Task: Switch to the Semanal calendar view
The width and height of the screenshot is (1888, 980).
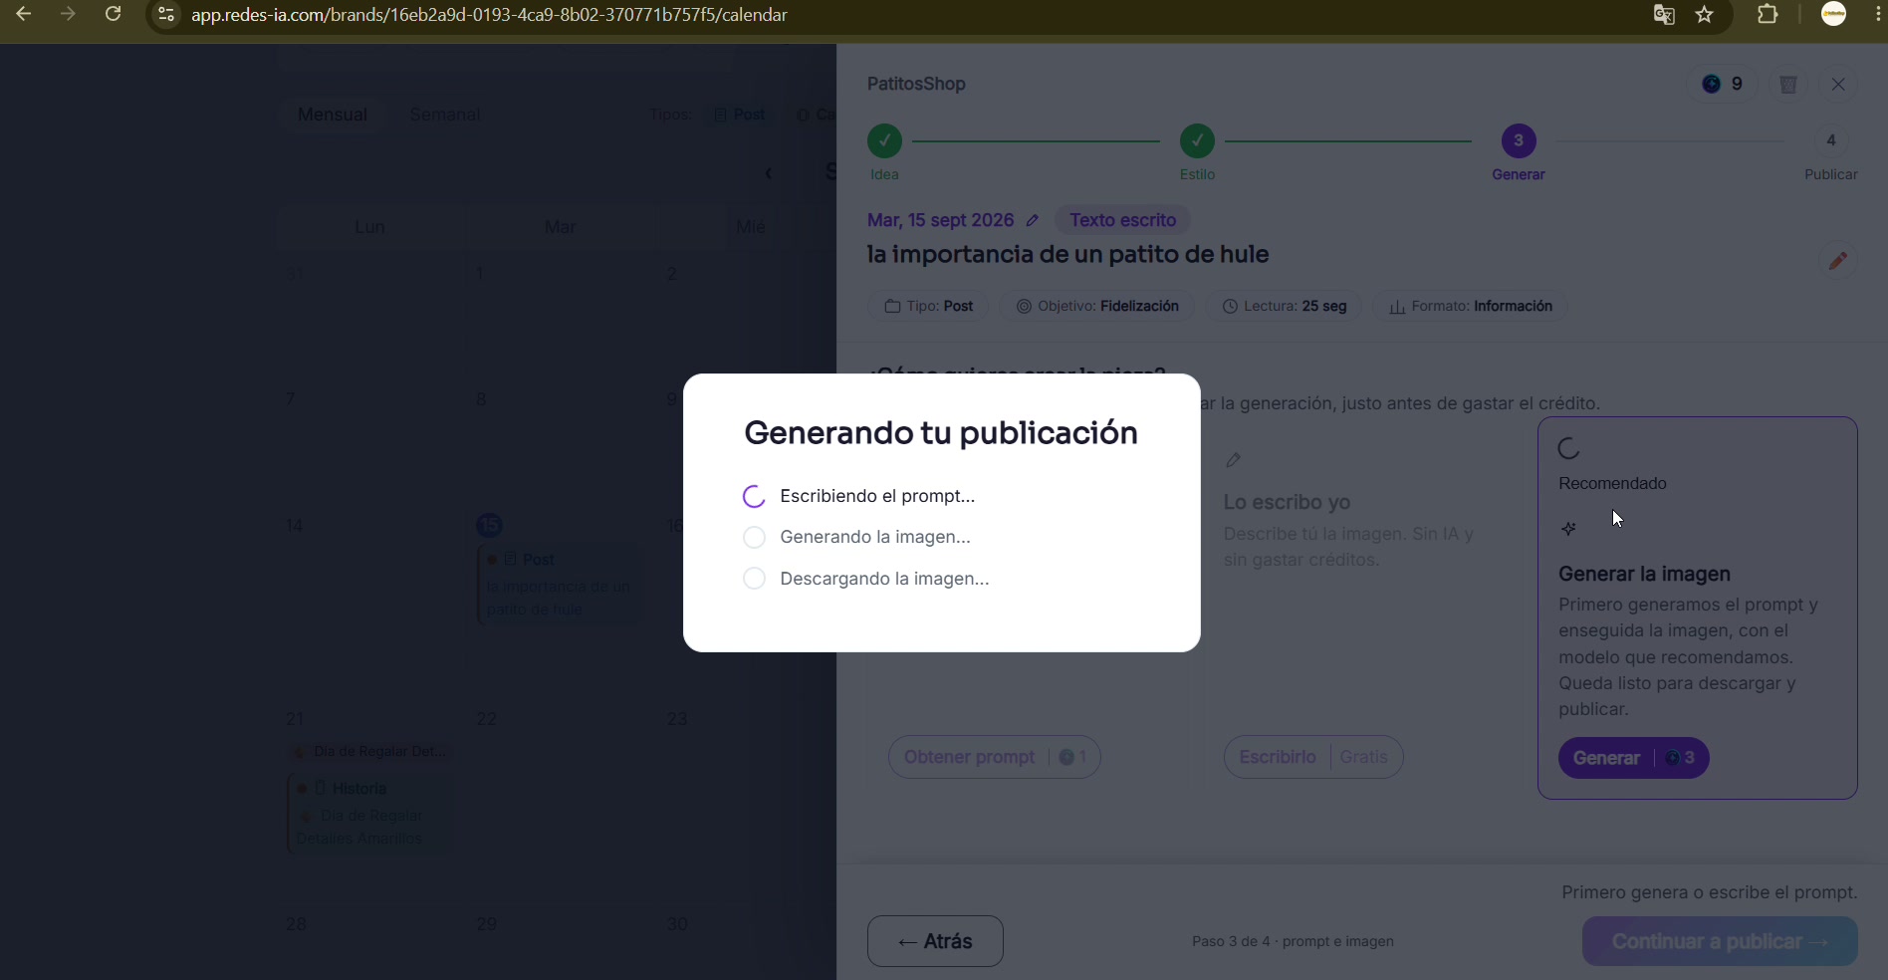Action: 445,115
